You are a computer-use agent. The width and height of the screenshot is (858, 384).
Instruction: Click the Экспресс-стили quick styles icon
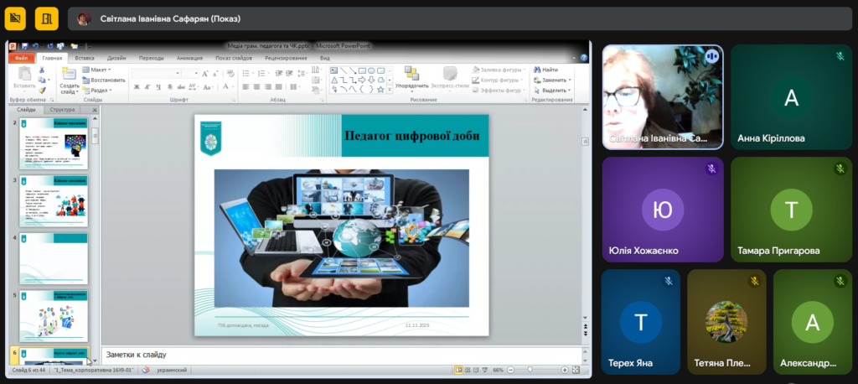click(449, 75)
